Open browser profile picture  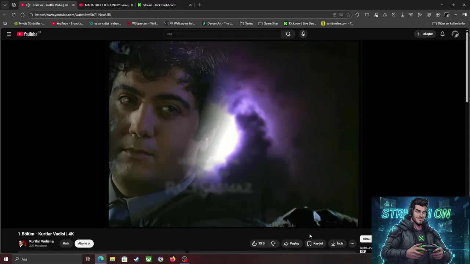point(446,15)
